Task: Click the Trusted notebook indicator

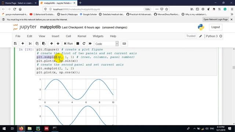Action: [191, 36]
